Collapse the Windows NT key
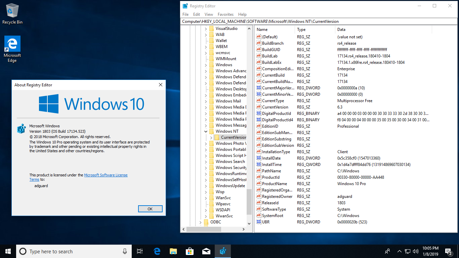The image size is (459, 258). click(x=206, y=131)
